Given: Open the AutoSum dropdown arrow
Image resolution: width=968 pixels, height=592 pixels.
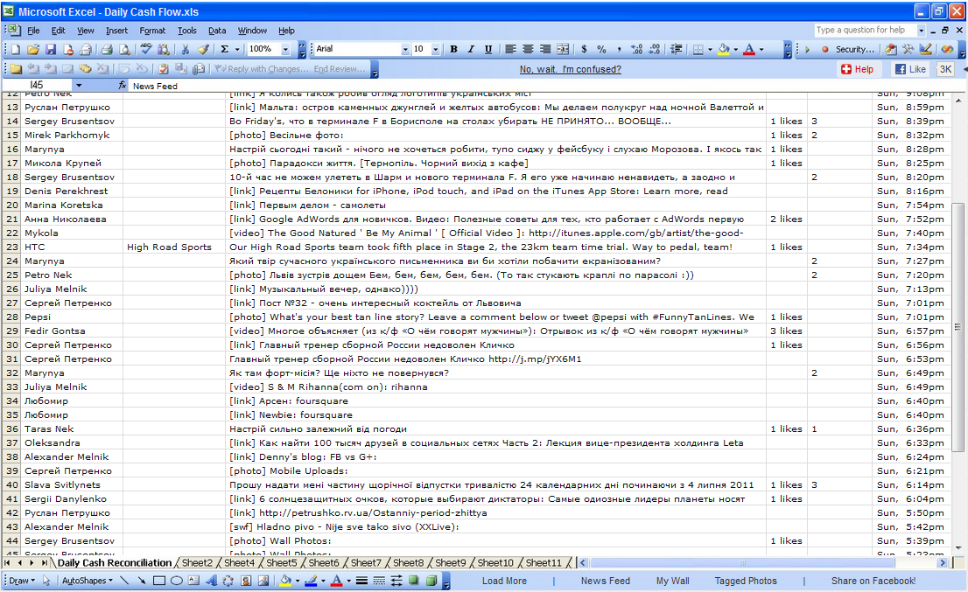Looking at the screenshot, I should click(x=237, y=49).
